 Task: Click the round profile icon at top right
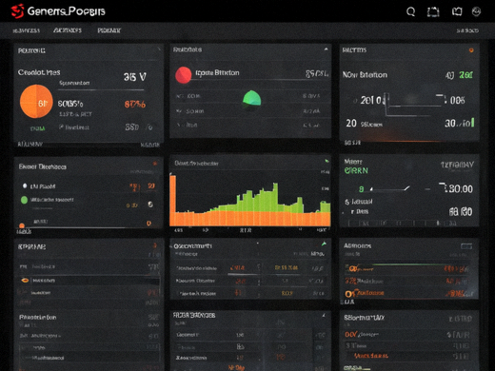[476, 11]
